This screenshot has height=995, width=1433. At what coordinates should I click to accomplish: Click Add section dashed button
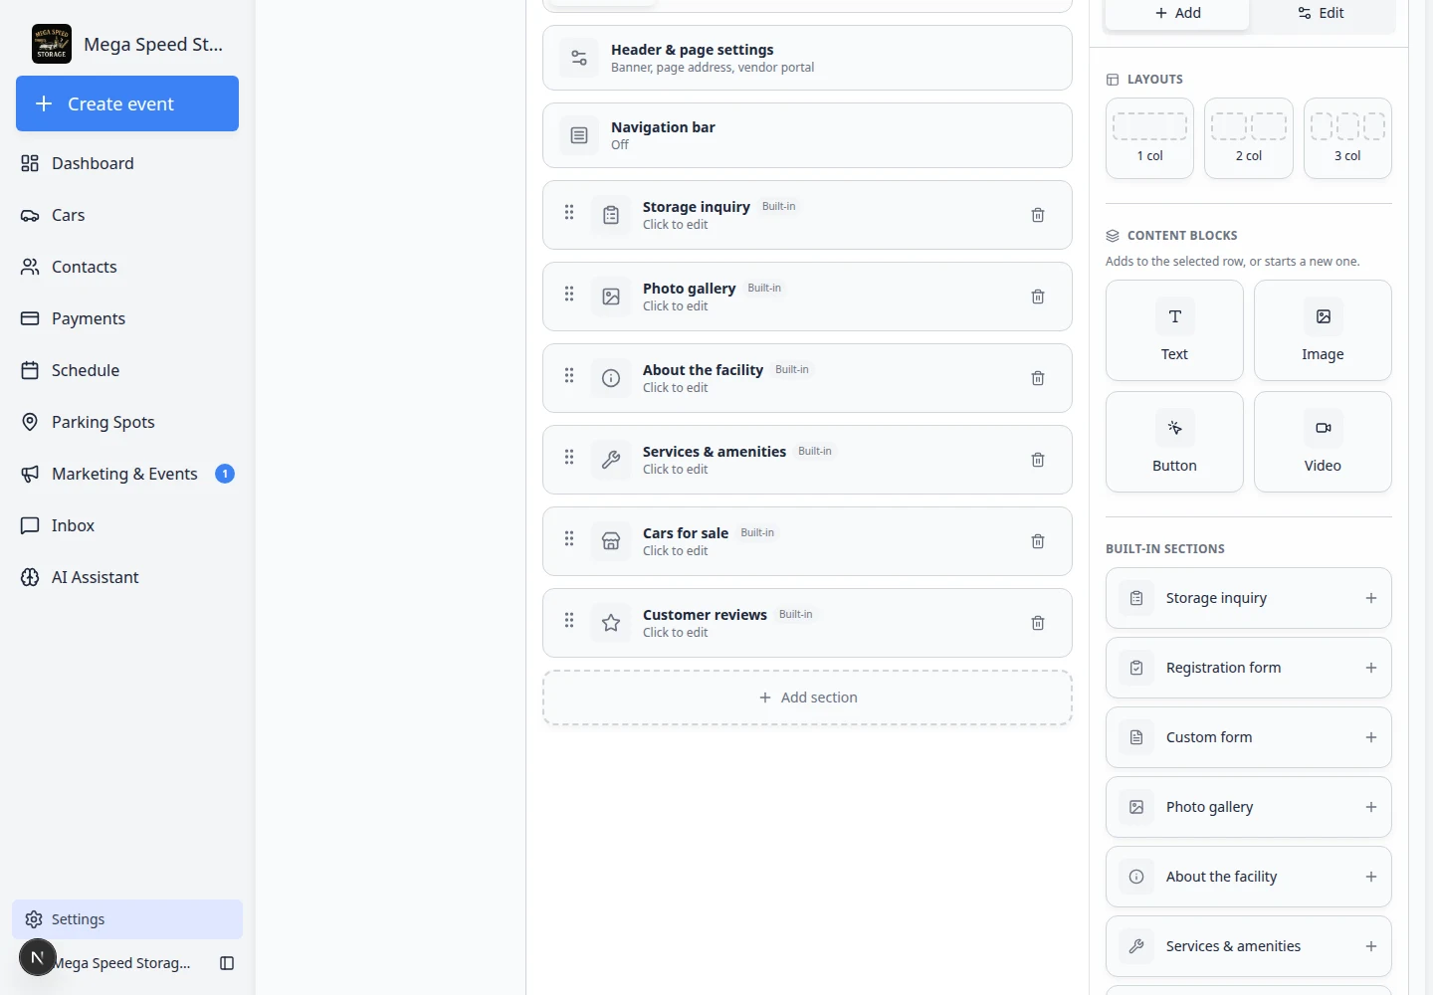pyautogui.click(x=807, y=697)
